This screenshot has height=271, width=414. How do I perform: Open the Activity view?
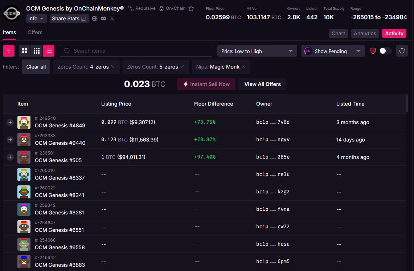click(394, 33)
